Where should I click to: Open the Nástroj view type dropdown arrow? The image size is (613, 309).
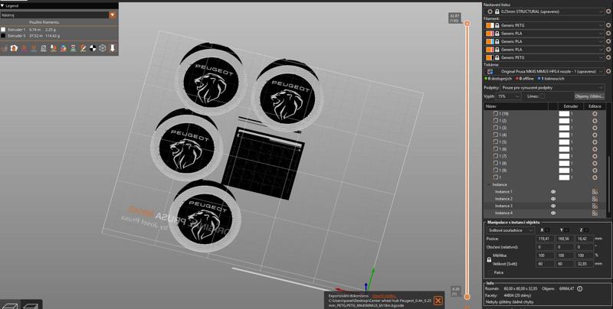click(113, 15)
